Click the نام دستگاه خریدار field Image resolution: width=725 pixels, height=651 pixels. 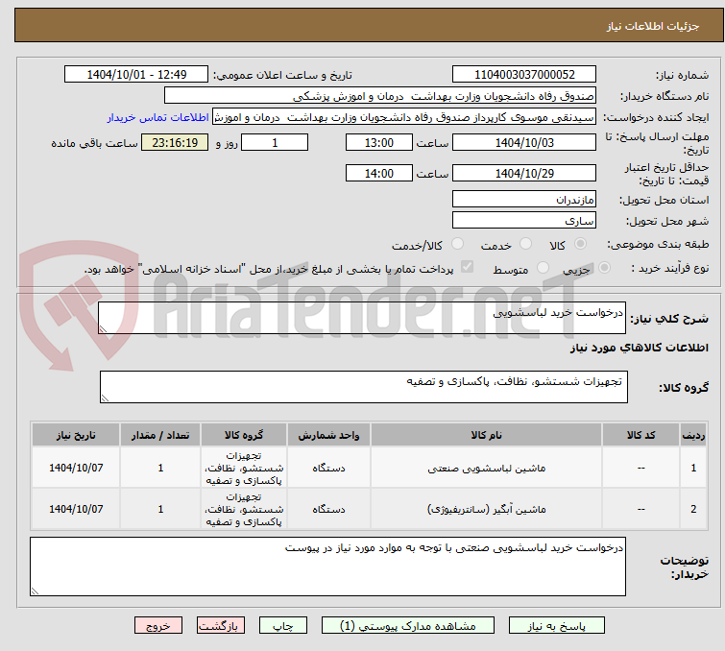pyautogui.click(x=380, y=96)
